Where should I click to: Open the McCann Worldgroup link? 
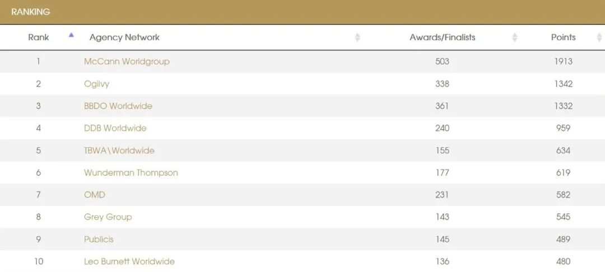127,62
